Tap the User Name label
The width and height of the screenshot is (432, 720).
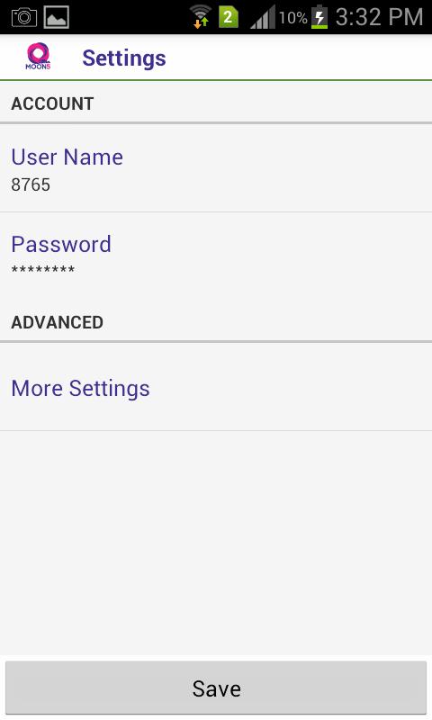pyautogui.click(x=67, y=157)
